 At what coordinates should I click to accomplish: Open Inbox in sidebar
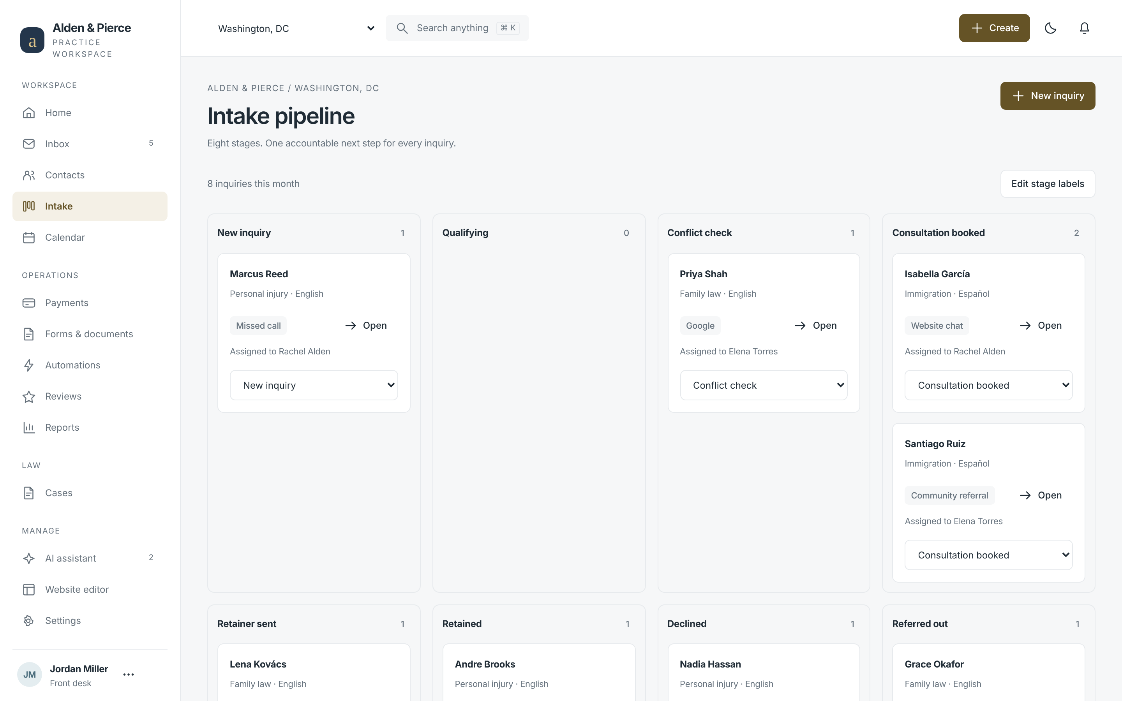[x=90, y=144]
